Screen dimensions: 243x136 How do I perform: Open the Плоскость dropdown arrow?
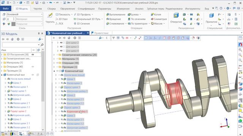point(72,14)
